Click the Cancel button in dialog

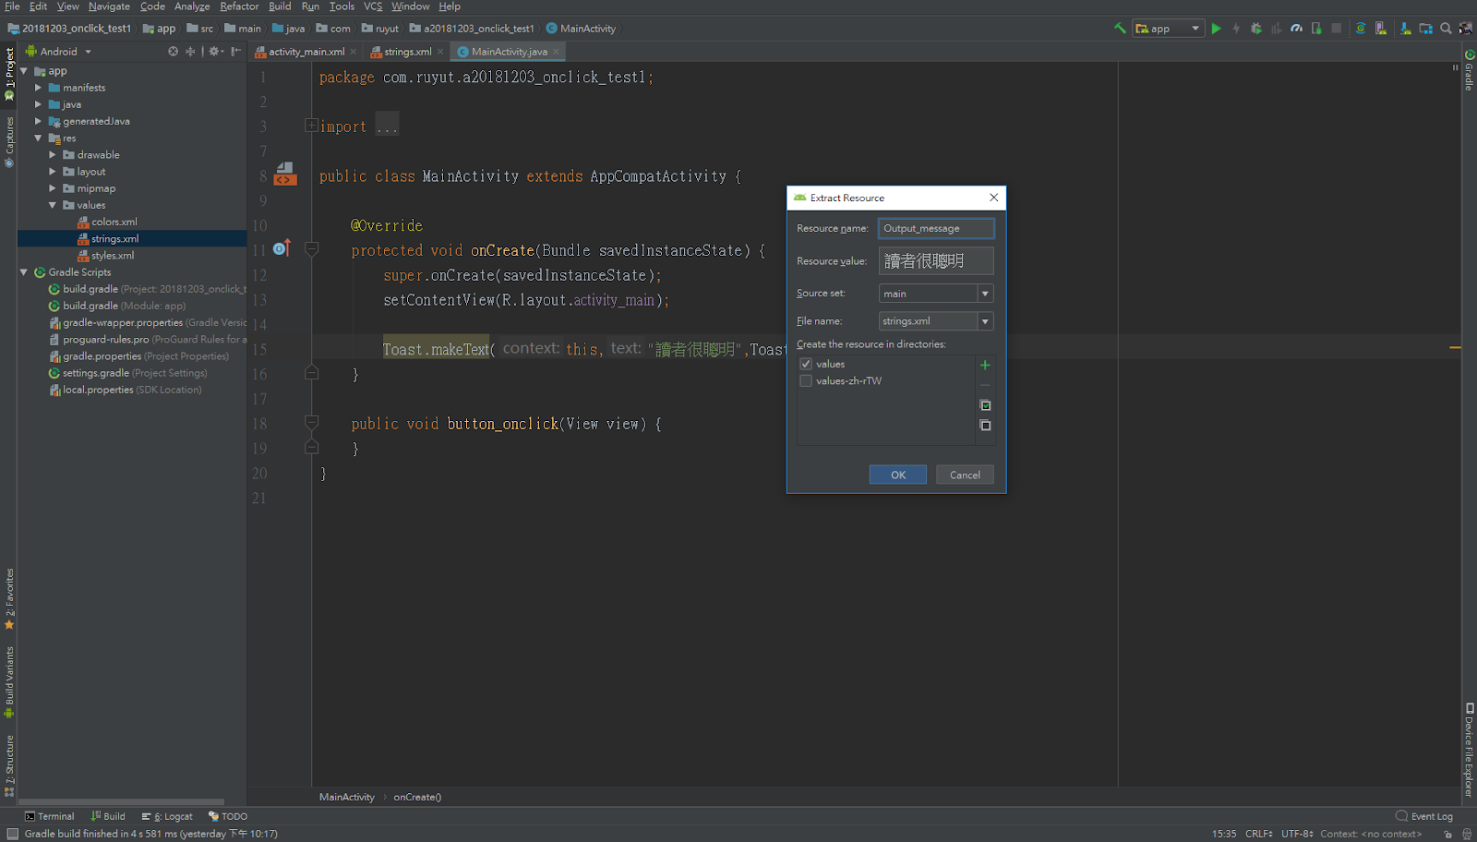point(965,475)
